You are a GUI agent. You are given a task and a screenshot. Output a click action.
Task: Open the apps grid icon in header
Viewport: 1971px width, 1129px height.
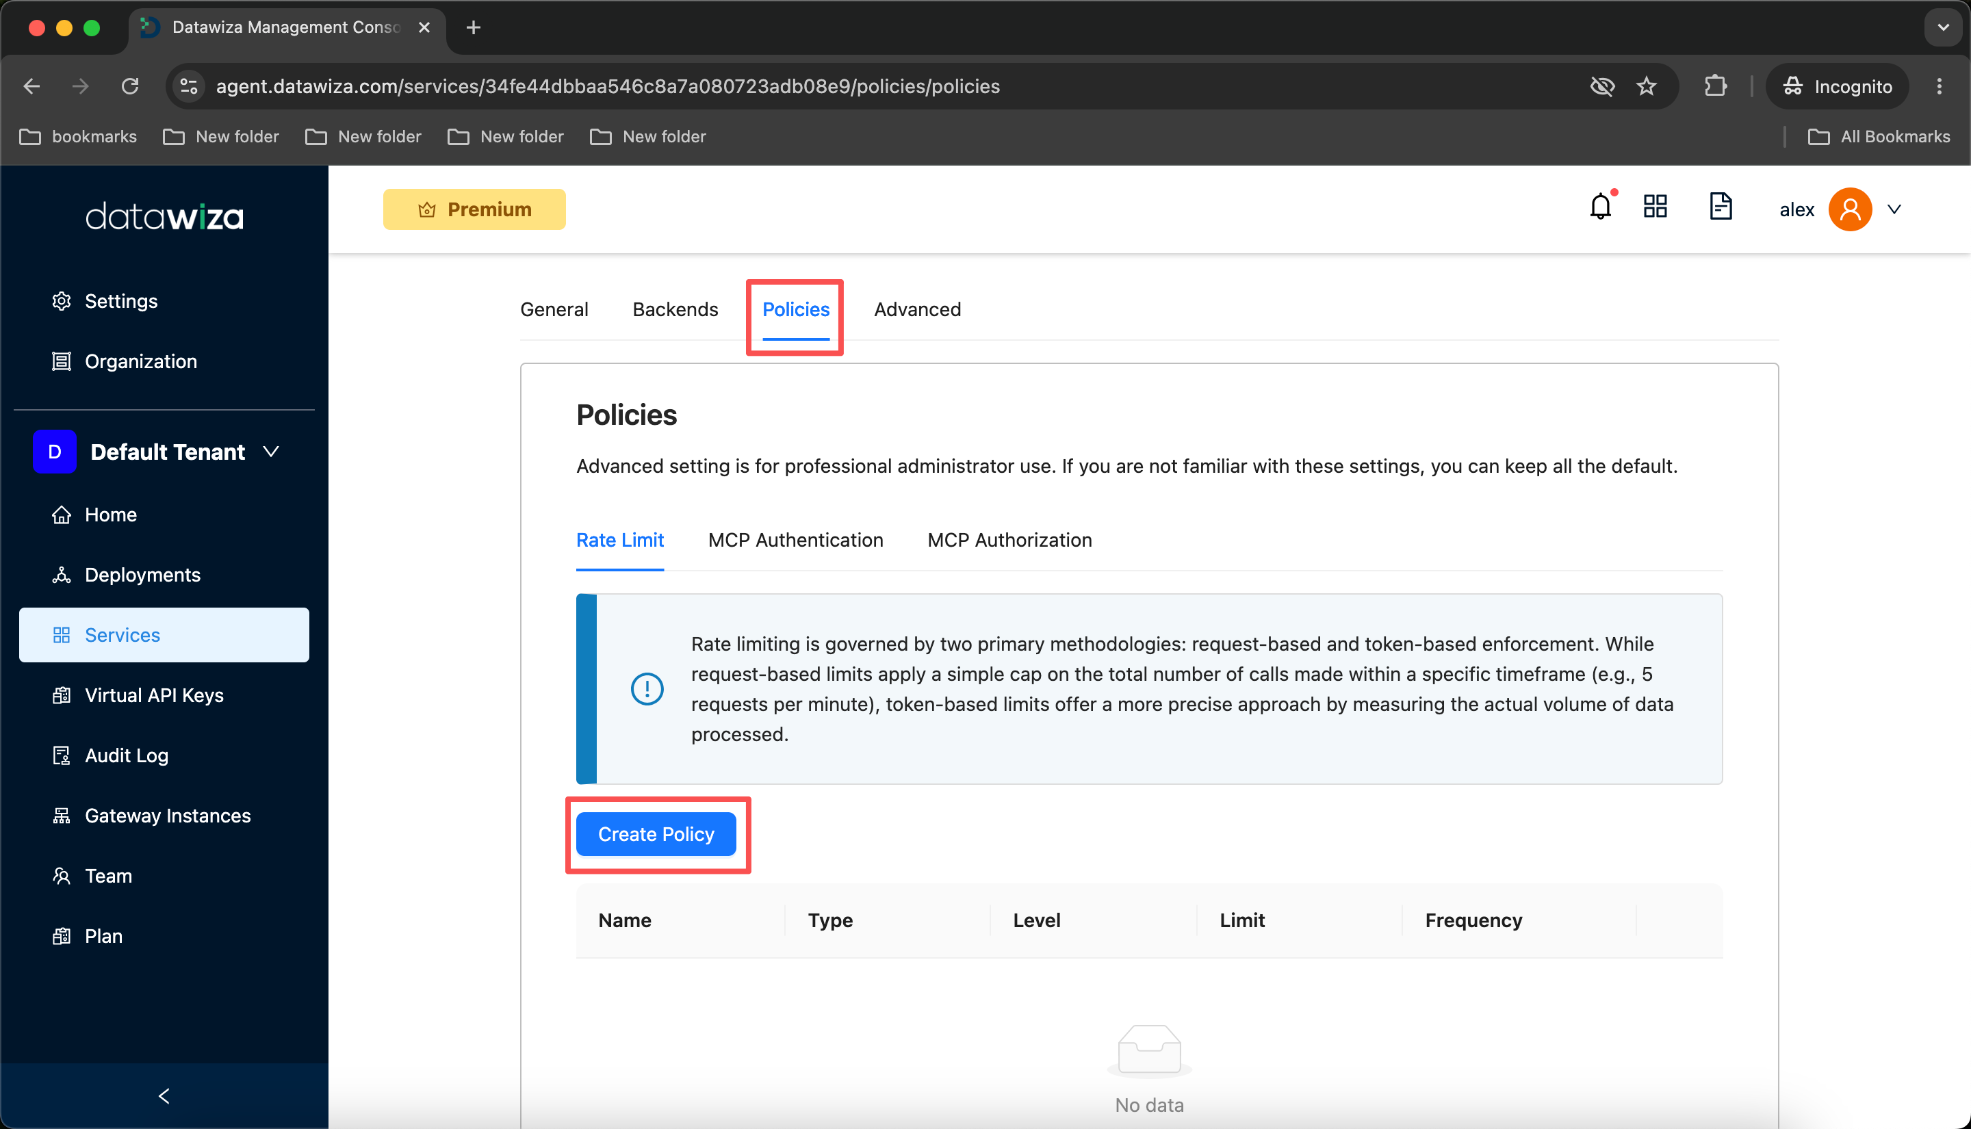click(x=1655, y=207)
